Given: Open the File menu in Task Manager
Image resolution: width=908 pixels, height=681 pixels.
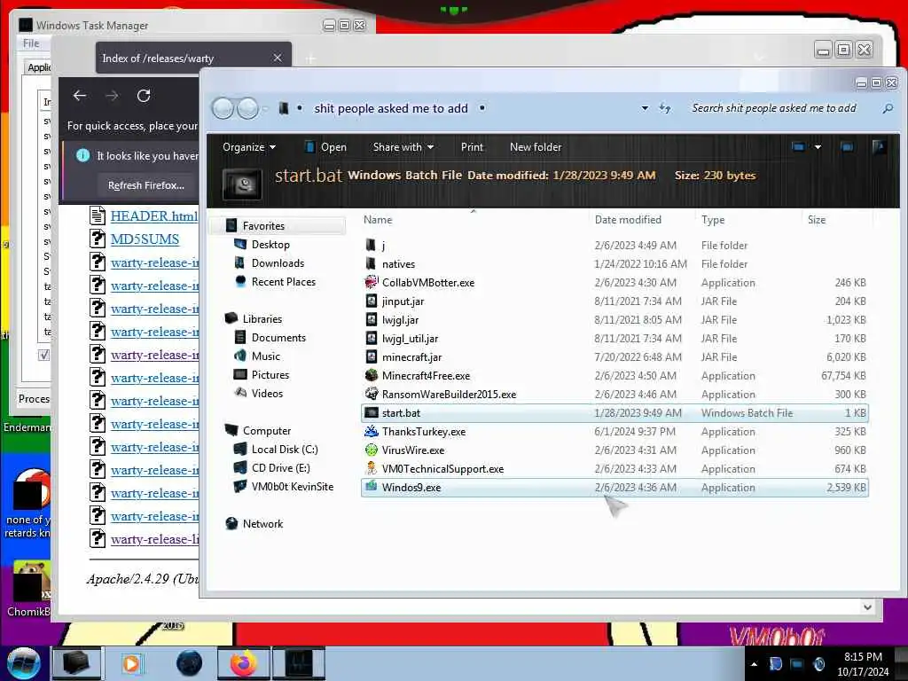Looking at the screenshot, I should (31, 43).
